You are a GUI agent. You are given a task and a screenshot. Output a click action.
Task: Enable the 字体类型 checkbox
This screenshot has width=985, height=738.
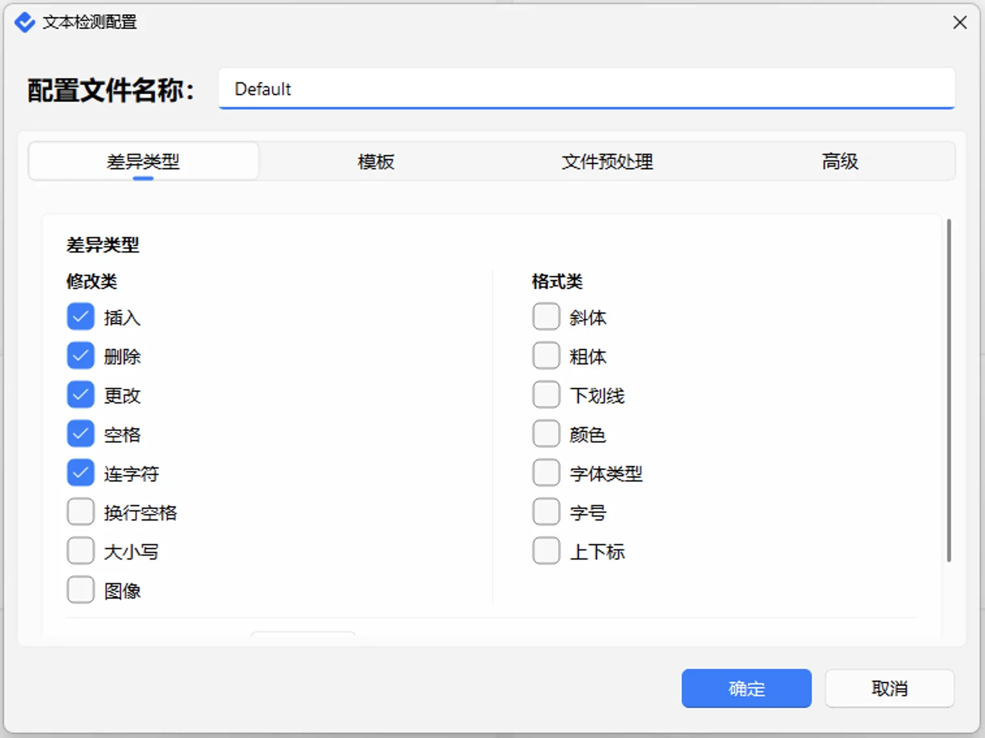tap(546, 473)
